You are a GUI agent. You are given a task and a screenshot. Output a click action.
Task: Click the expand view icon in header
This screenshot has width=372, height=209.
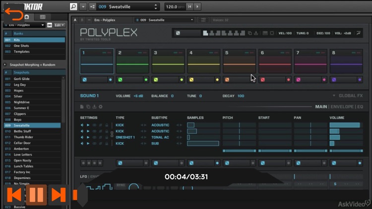click(x=272, y=33)
